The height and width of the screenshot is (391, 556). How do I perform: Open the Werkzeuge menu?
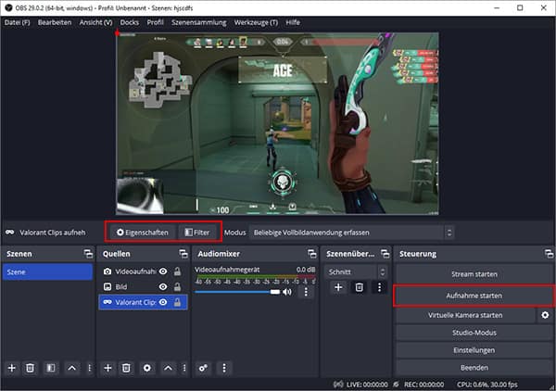tap(256, 22)
